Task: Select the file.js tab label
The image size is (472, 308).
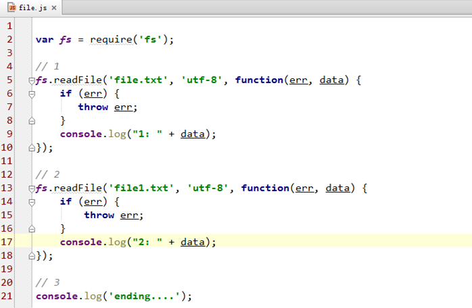Action: coord(34,7)
